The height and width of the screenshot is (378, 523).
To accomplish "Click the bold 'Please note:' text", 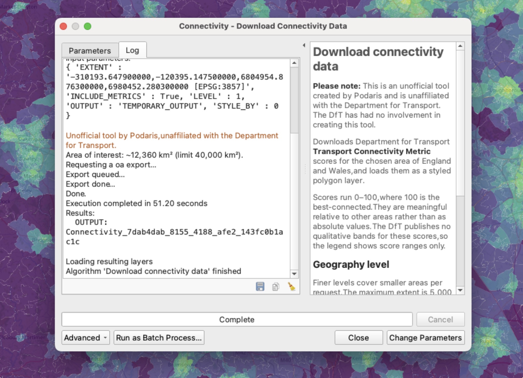I will (x=337, y=86).
